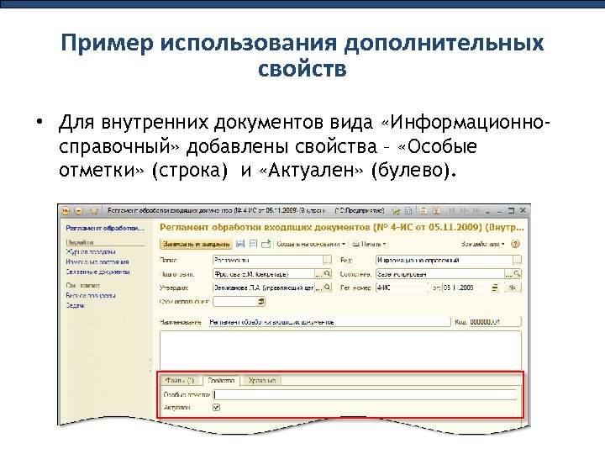This screenshot has width=605, height=454.
Task: Click ellipsis button of Подготовил field
Action: point(318,274)
